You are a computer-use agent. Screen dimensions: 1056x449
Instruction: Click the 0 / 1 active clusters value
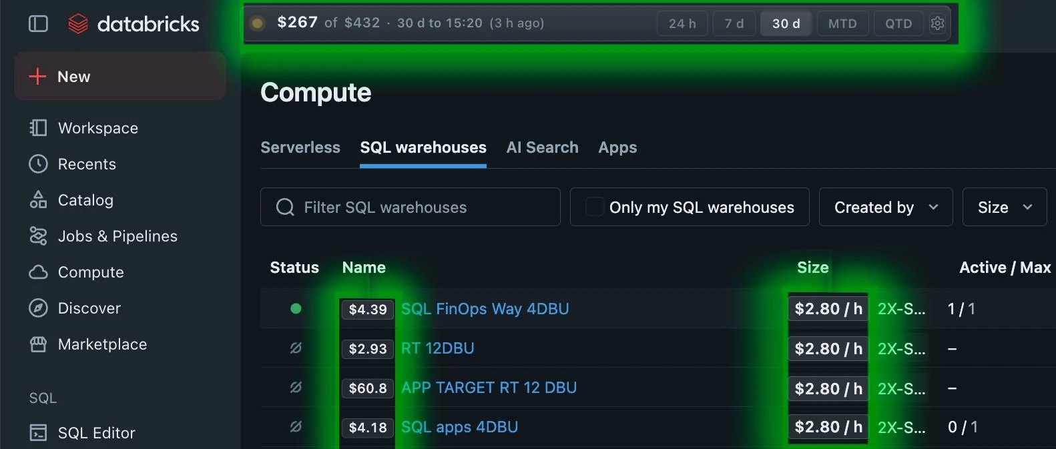(x=963, y=427)
